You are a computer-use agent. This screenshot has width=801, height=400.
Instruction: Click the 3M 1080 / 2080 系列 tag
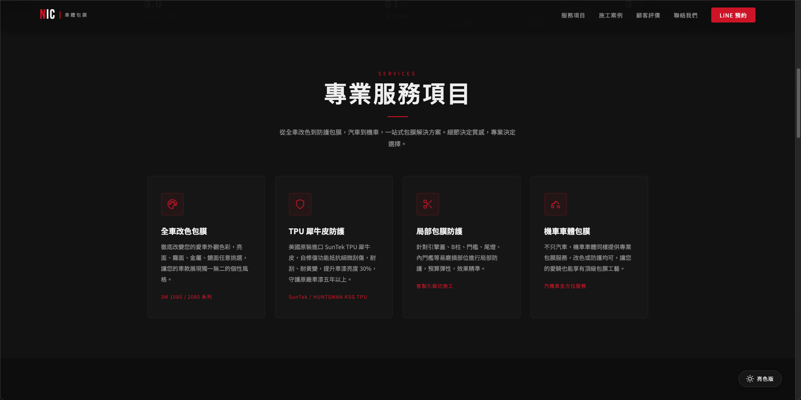tap(187, 297)
